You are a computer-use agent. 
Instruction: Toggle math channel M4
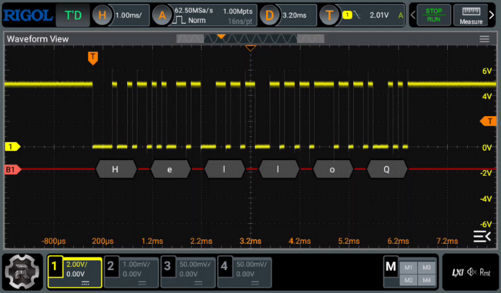pos(426,280)
